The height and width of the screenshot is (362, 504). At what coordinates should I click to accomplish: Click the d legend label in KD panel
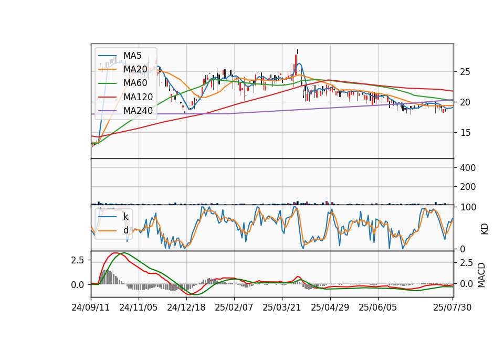point(126,230)
